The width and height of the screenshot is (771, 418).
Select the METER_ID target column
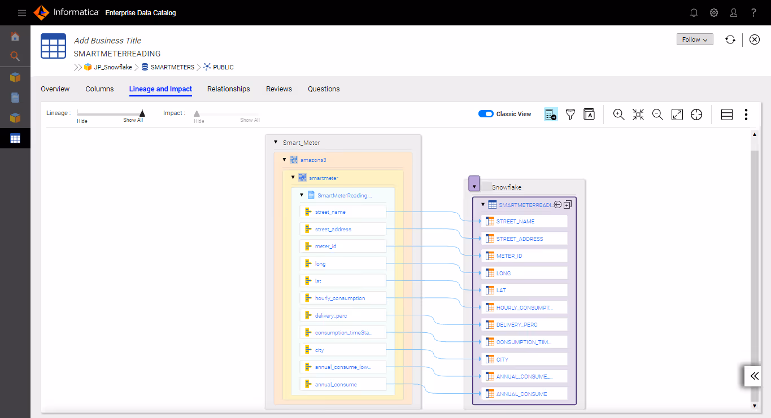coord(524,256)
